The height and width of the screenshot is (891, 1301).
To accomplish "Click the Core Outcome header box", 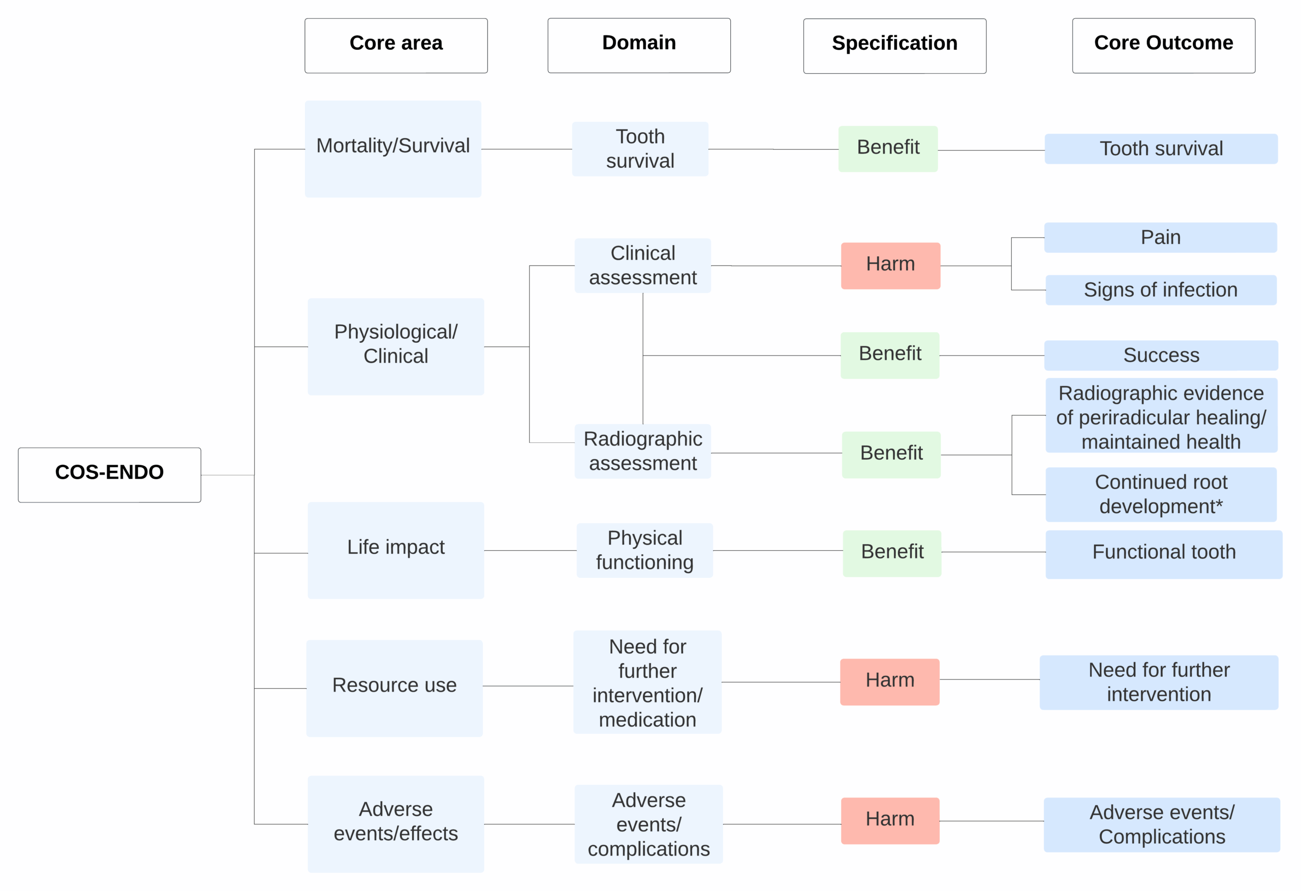I will tap(1163, 45).
